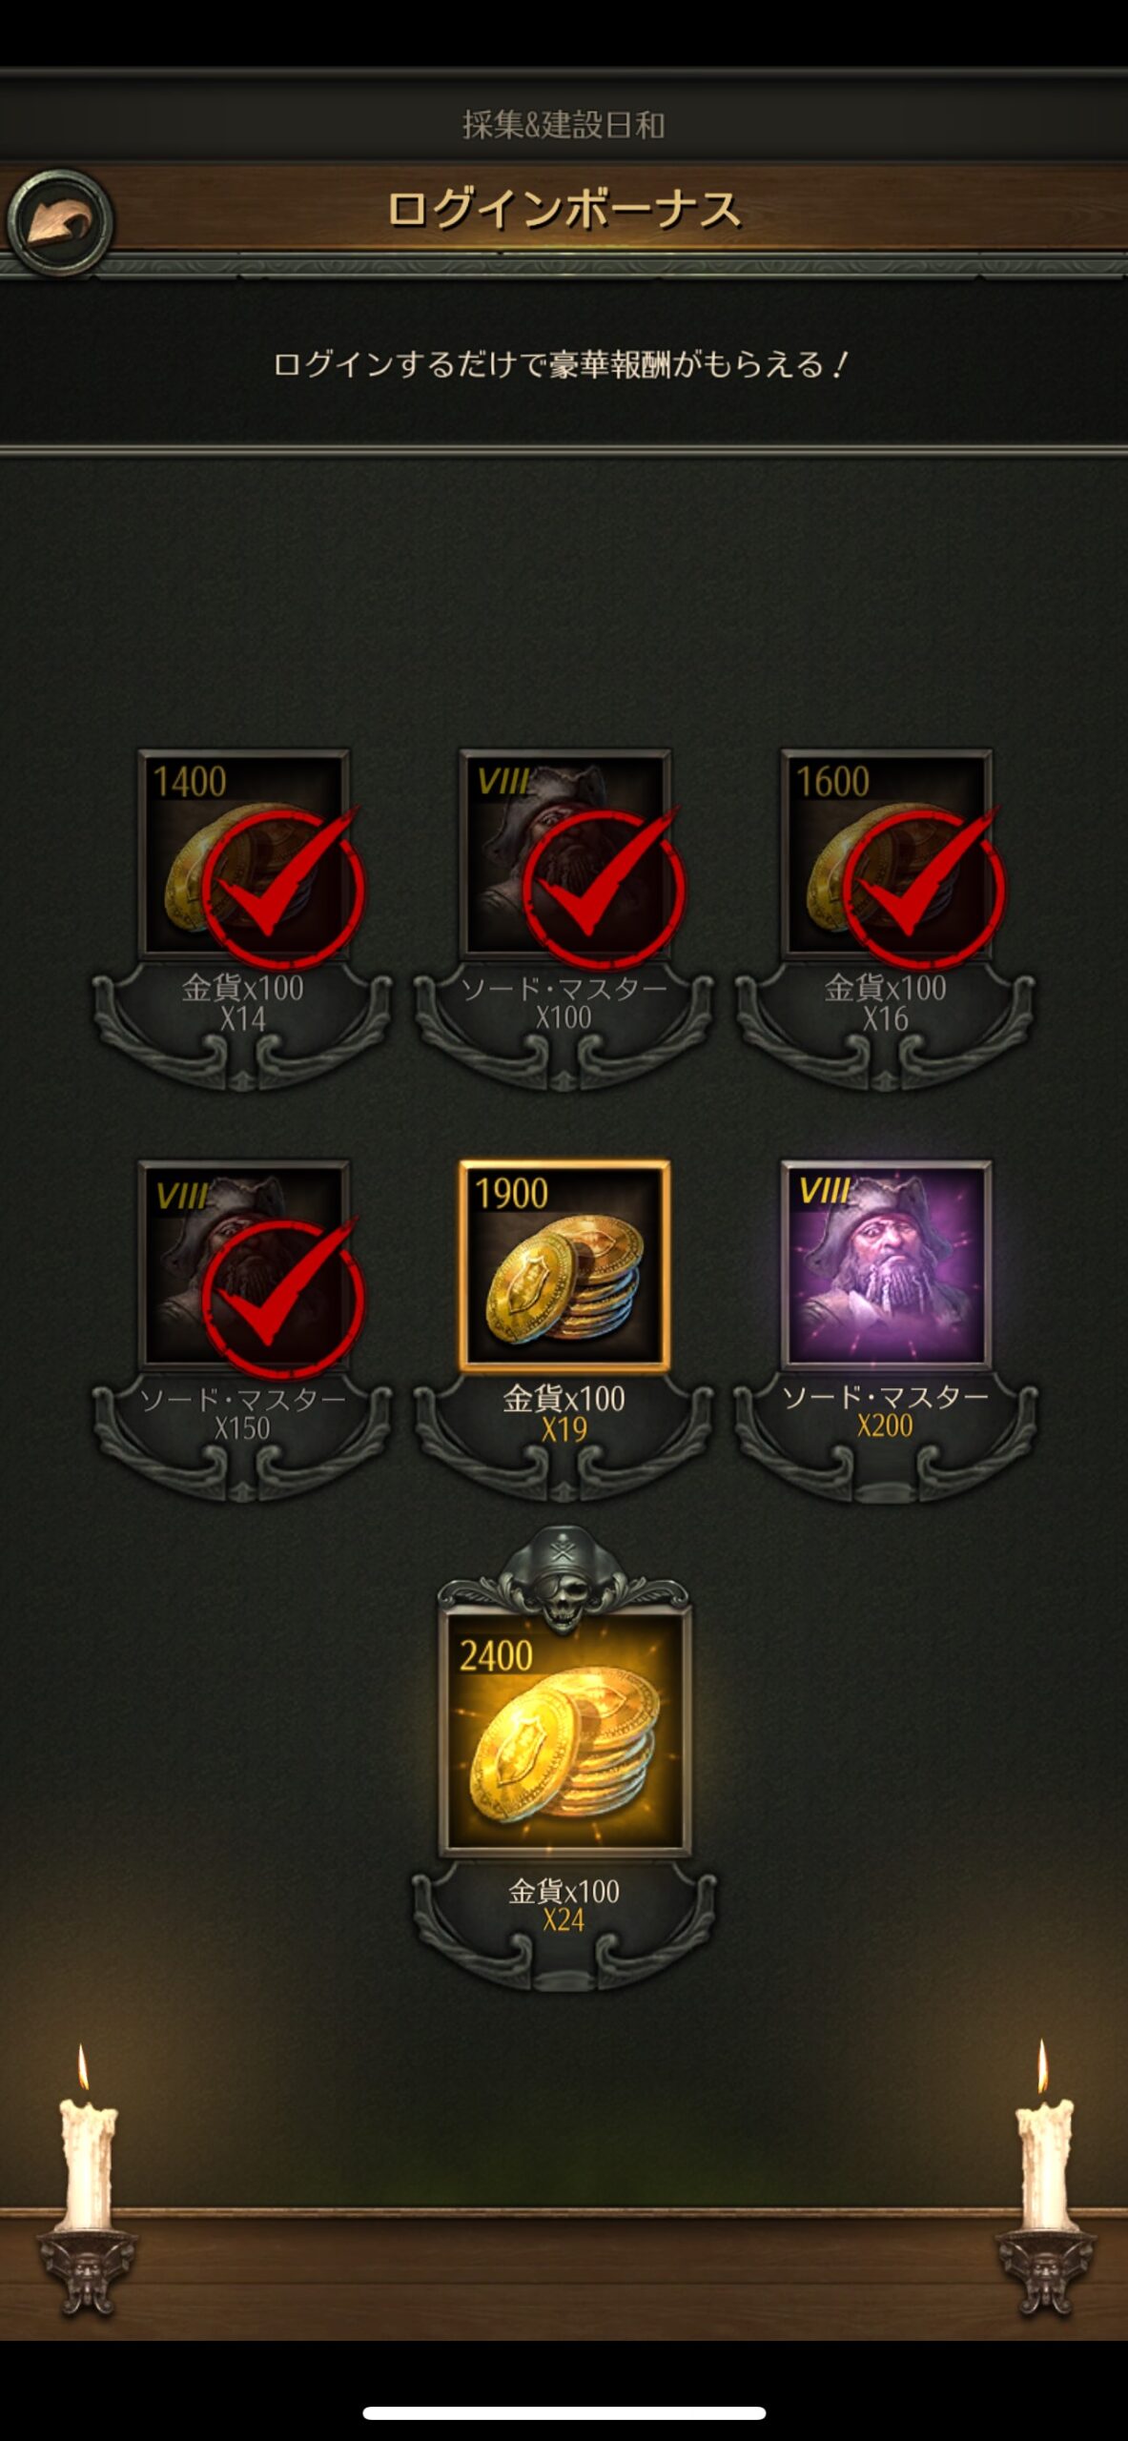Tap the ログインするだけで豪華報酬がもらえる description text

click(x=561, y=364)
